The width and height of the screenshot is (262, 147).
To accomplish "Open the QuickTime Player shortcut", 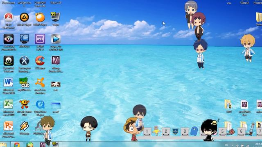I will pyautogui.click(x=40, y=105).
